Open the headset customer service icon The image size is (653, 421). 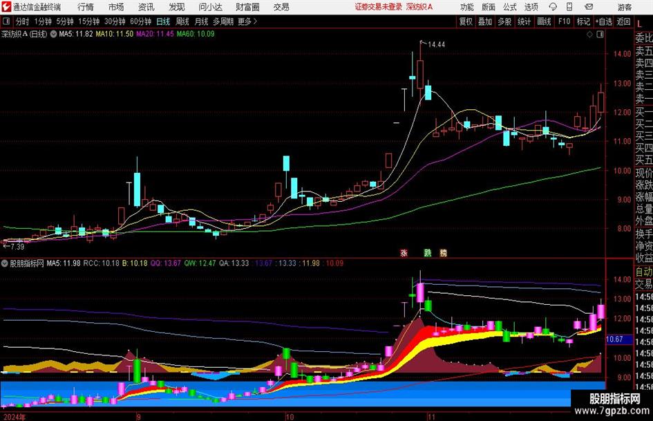tap(553, 7)
